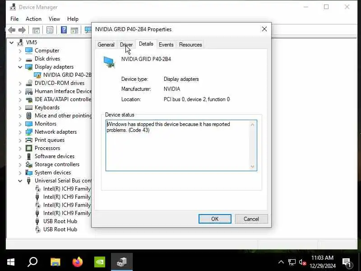This screenshot has width=361, height=271.
Task: Open Firefox from the taskbar
Action: click(78, 262)
